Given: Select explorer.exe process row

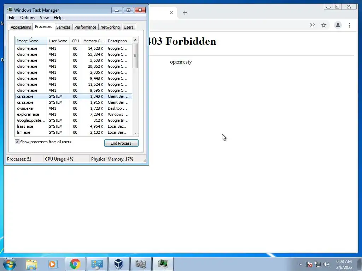Looking at the screenshot, I should pyautogui.click(x=74, y=114).
